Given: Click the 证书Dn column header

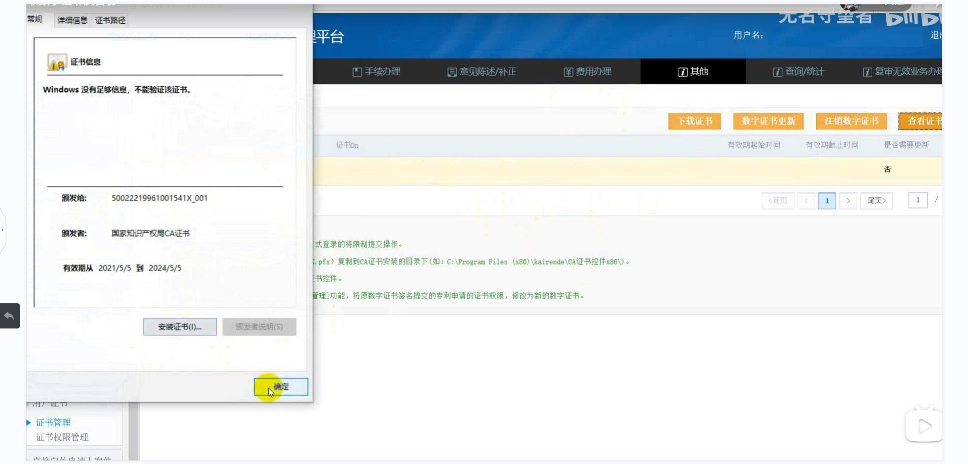Looking at the screenshot, I should tap(347, 145).
